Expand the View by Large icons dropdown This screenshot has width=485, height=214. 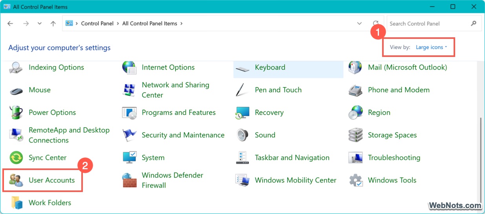[x=431, y=47]
